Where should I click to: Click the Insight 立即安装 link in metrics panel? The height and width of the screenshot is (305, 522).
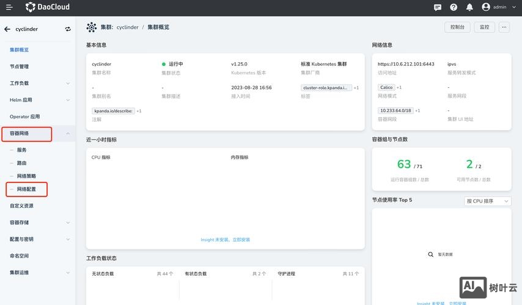[241, 240]
